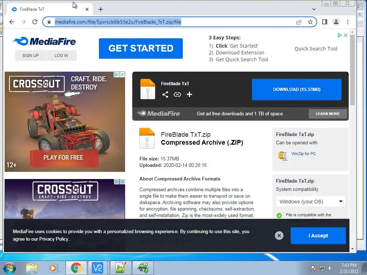Open the Chrome profile avatar
This screenshot has height=275, width=367.
coord(336,22)
